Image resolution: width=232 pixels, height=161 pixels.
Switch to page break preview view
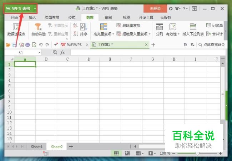[x=127, y=153]
